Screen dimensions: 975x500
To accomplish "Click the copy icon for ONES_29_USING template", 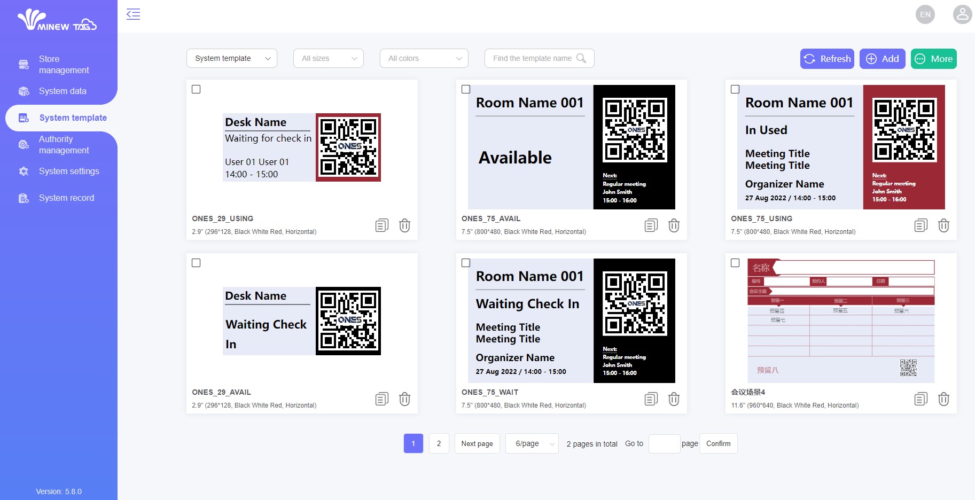I will tap(381, 225).
